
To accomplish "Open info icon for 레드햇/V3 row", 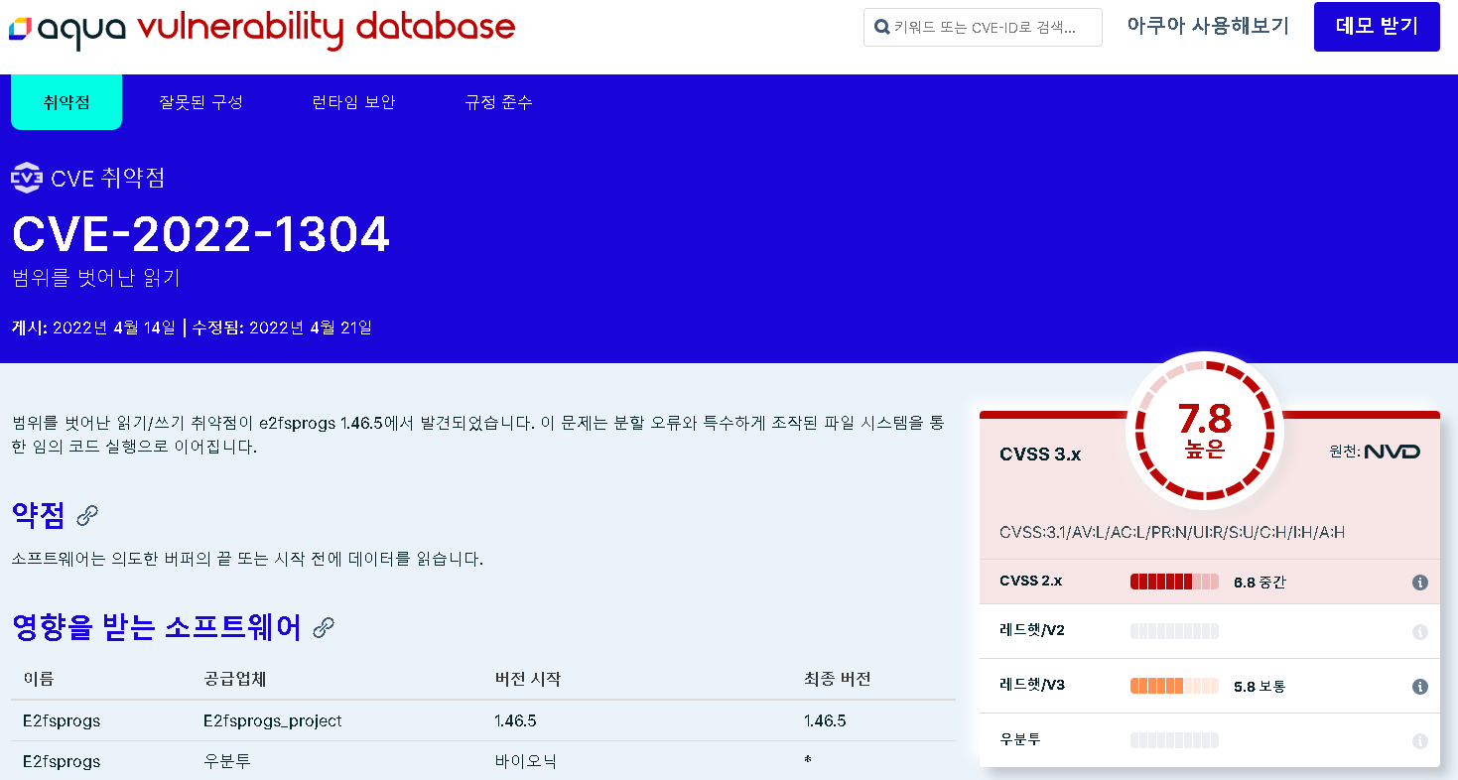I will pos(1419,686).
